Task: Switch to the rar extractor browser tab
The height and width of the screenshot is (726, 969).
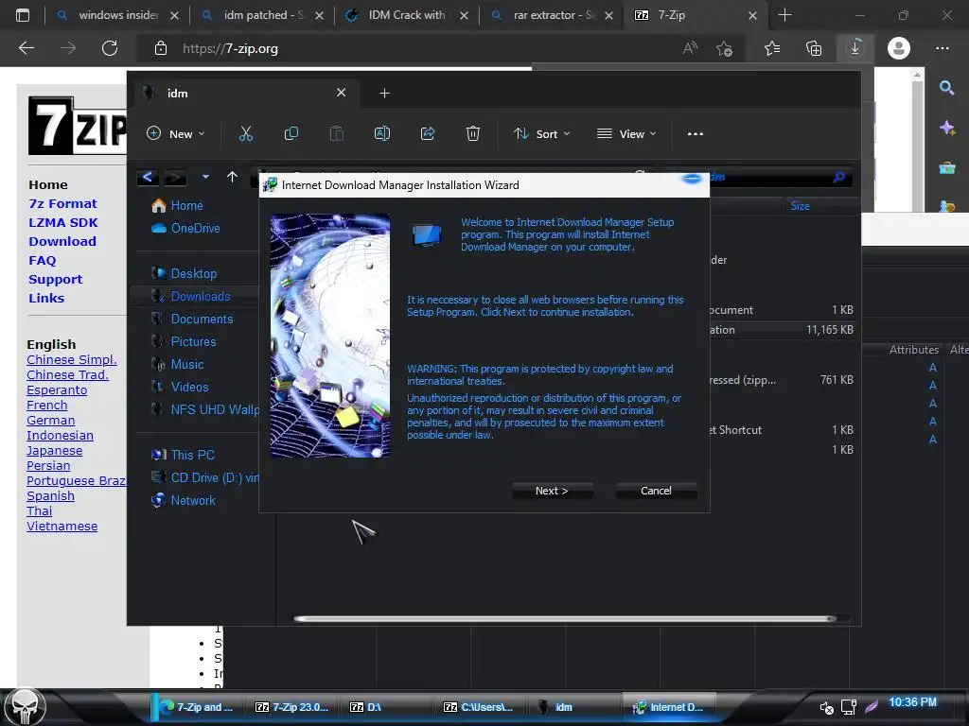Action: point(552,15)
